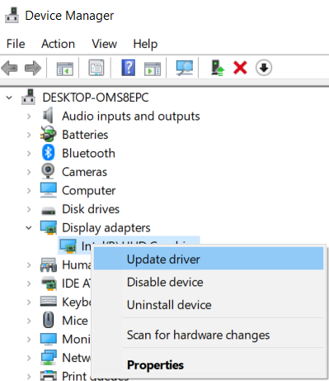329x381 pixels.
Task: Click the Human Interface Devices gamepad icon
Action: [x=49, y=264]
